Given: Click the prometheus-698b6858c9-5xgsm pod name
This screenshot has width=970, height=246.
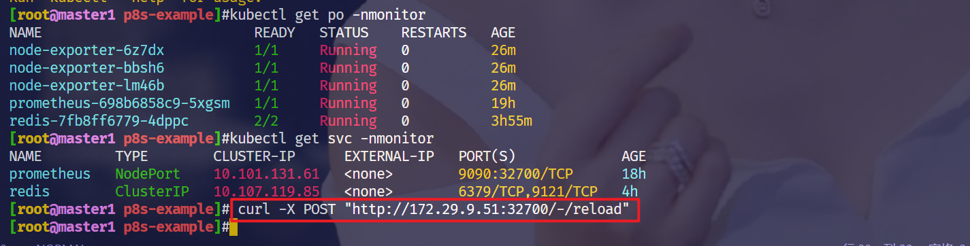Looking at the screenshot, I should [119, 103].
